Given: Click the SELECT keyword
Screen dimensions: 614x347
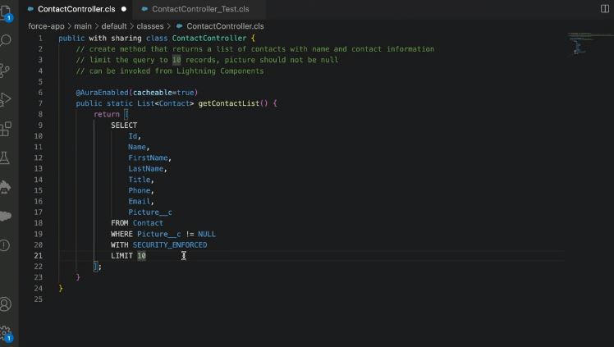Looking at the screenshot, I should point(124,126).
